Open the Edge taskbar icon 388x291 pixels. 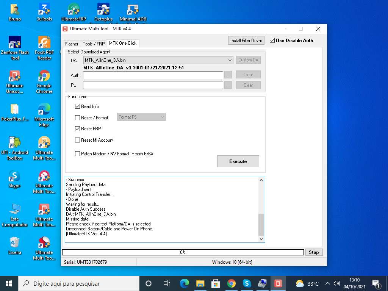click(185, 283)
